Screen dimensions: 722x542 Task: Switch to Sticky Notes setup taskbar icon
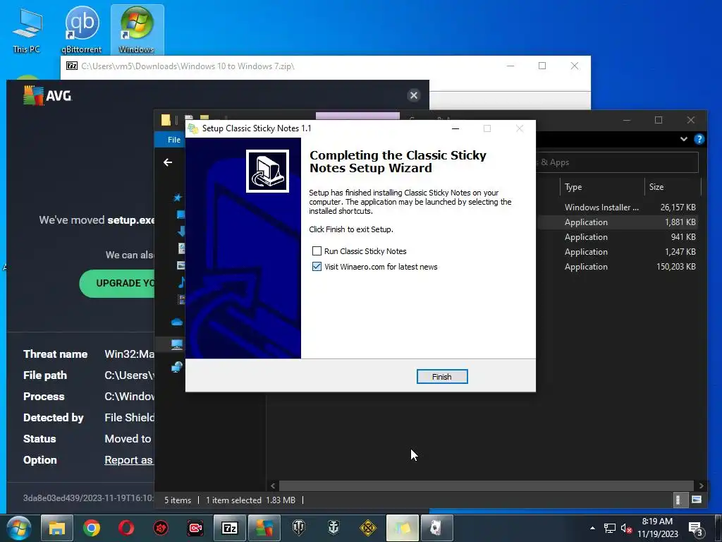pos(403,528)
